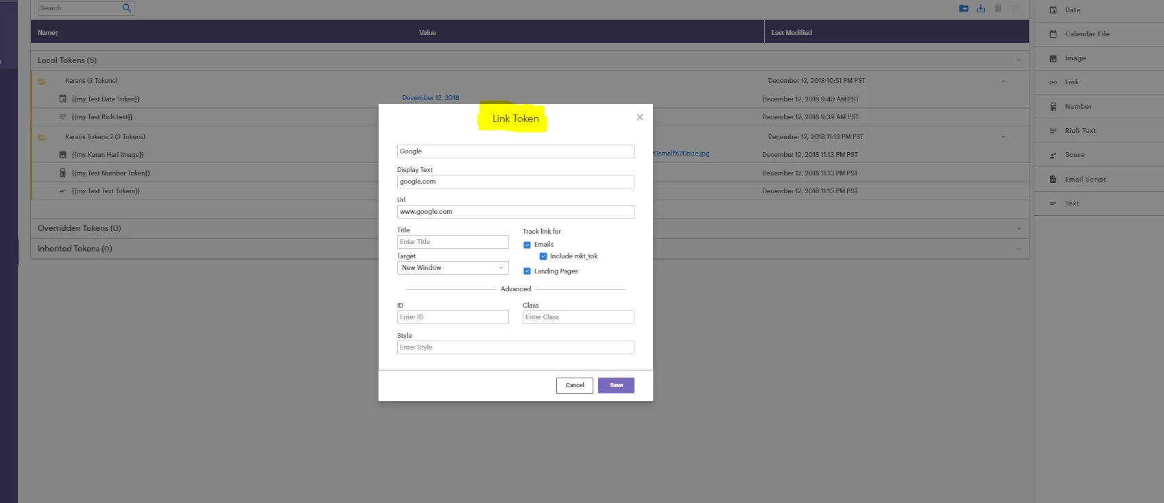The image size is (1164, 503).
Task: Toggle the Include mkt_tok checkbox
Action: click(543, 256)
